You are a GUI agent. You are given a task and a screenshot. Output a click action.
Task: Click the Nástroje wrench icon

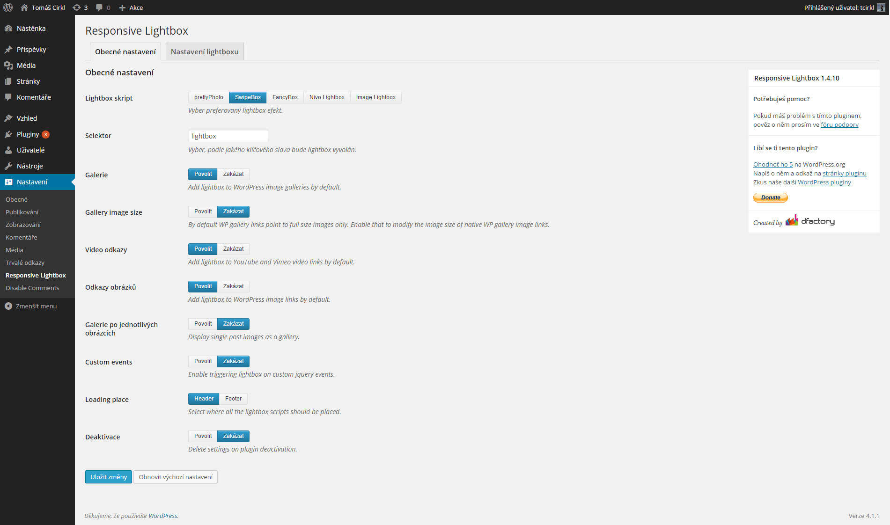8,166
